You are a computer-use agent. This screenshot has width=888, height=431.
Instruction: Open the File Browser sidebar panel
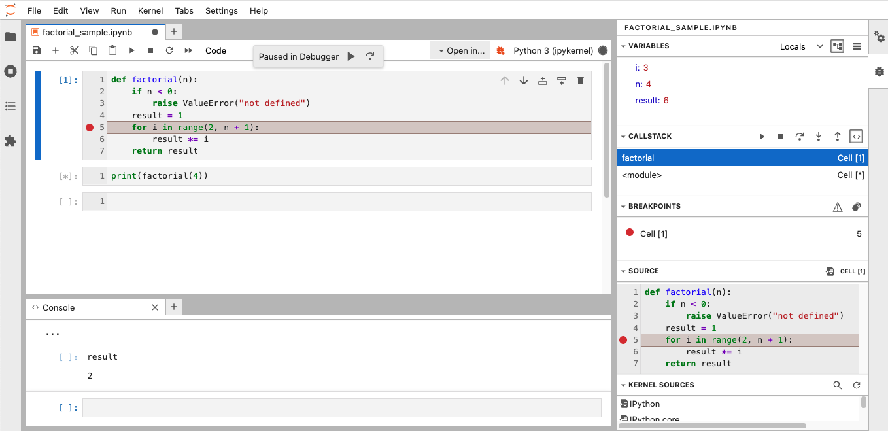coord(10,37)
